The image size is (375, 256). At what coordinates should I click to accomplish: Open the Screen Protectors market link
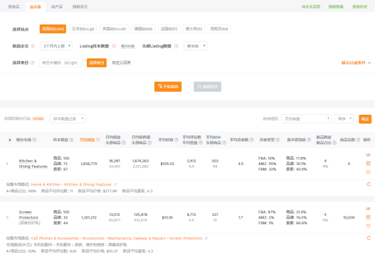(28, 215)
